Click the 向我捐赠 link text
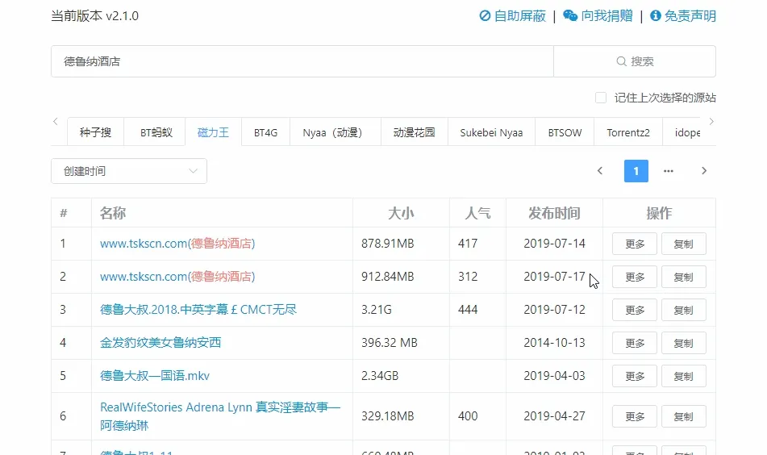 coord(607,16)
